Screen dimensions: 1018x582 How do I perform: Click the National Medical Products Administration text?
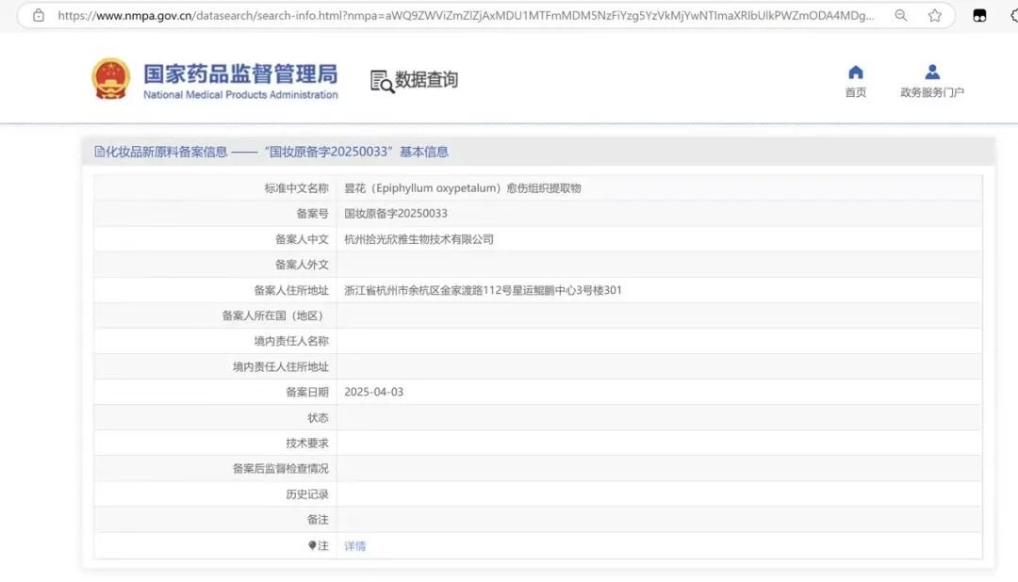pos(241,95)
